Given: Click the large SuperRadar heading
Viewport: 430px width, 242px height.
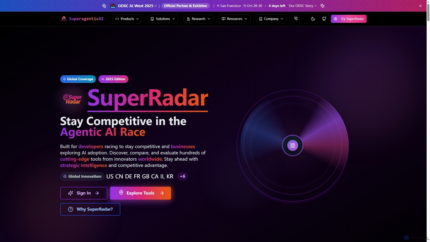Looking at the screenshot, I should click(148, 98).
